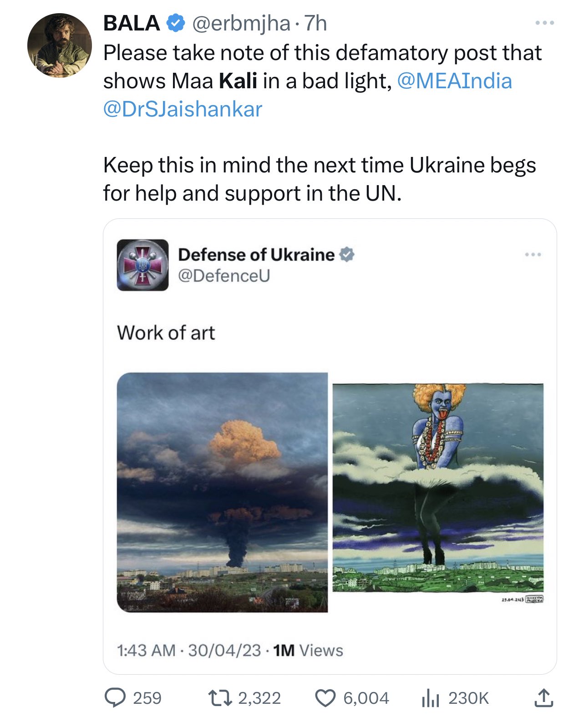Open Defense of Ukraine emblem avatar

142,265
